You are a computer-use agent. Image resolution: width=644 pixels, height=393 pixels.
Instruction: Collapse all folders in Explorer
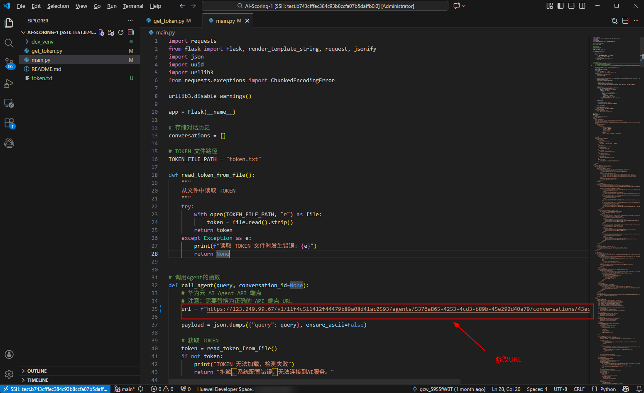[131, 32]
